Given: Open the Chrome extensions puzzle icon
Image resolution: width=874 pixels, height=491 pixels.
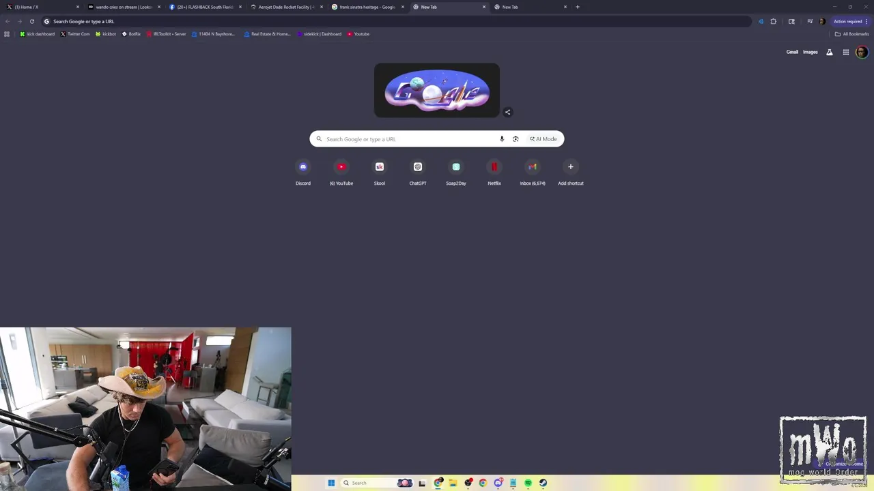Looking at the screenshot, I should [774, 21].
